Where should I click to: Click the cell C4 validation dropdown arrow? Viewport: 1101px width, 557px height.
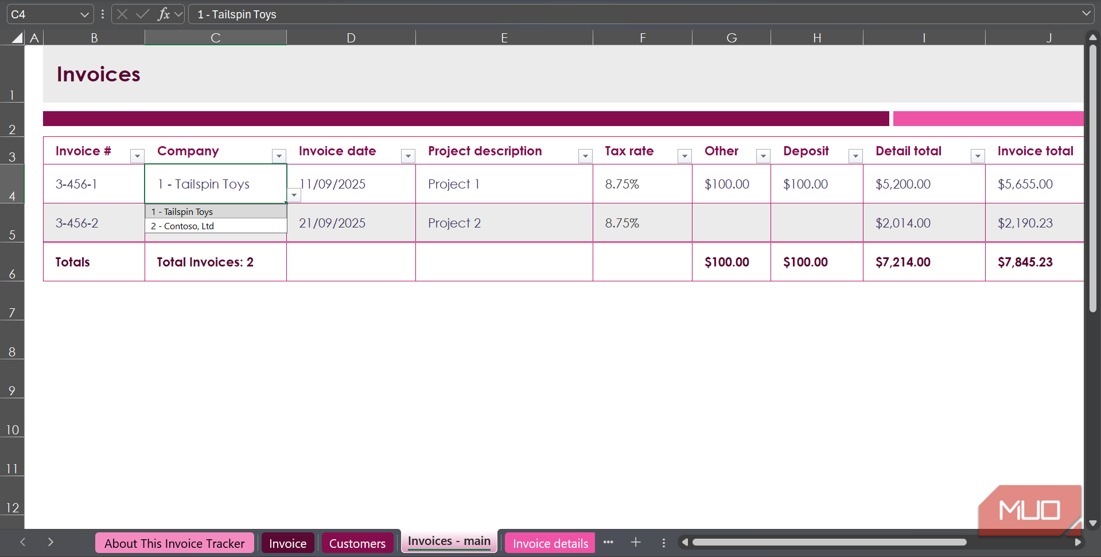tap(294, 195)
